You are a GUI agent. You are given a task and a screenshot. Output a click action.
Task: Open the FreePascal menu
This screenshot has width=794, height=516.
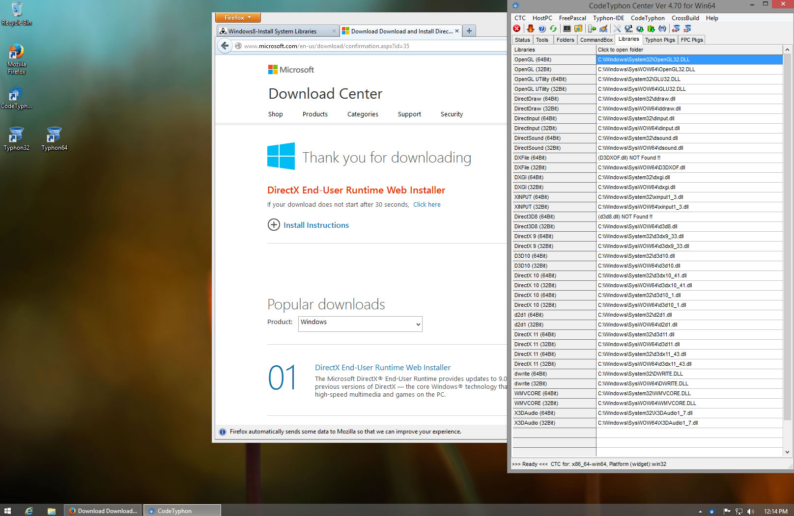[572, 18]
